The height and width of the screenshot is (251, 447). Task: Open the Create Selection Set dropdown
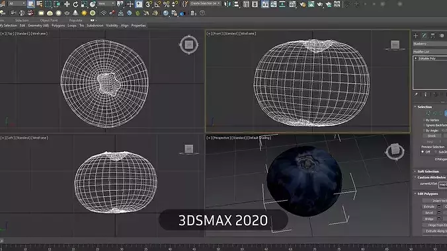[206, 3]
